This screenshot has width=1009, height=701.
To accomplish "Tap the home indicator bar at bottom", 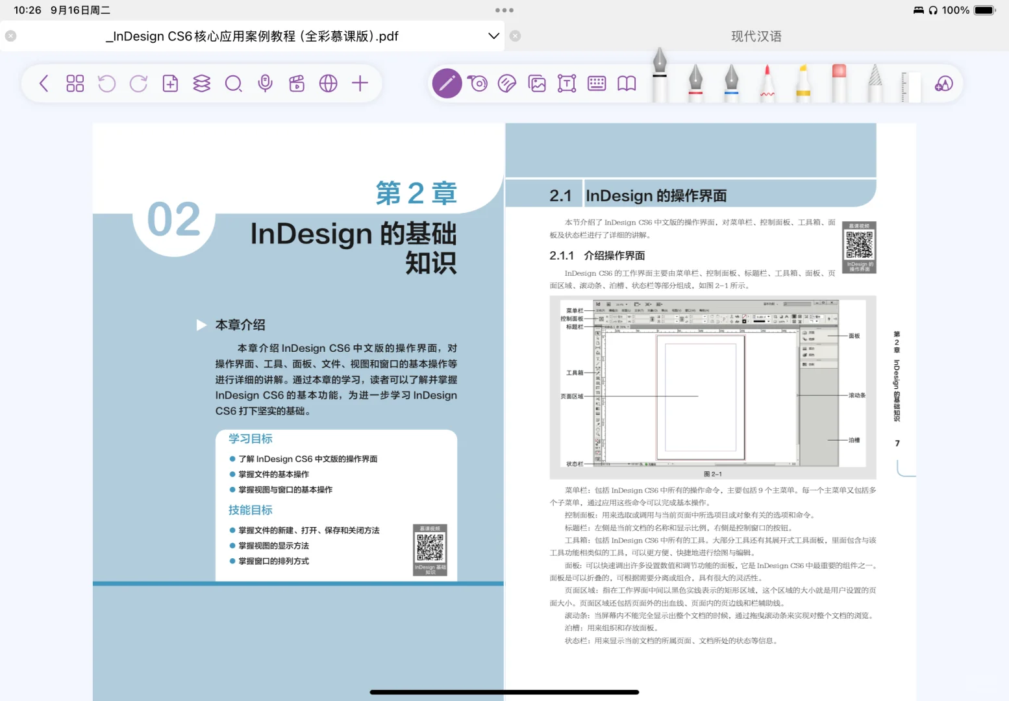I will pyautogui.click(x=504, y=692).
